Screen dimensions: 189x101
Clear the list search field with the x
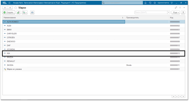(169, 12)
